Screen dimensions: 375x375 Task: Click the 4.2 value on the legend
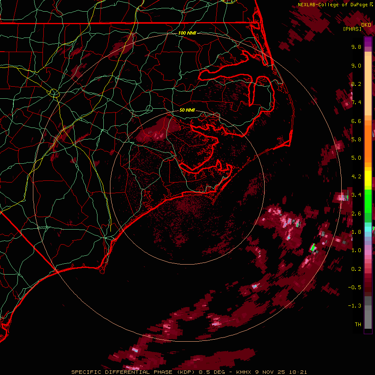[x=356, y=177]
